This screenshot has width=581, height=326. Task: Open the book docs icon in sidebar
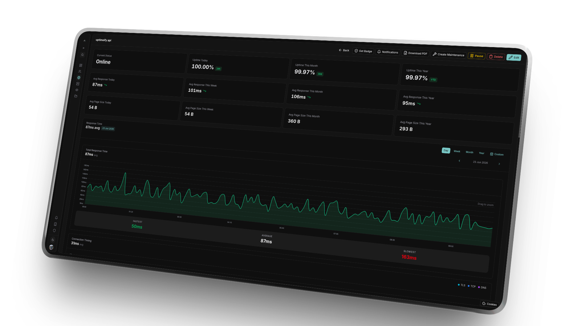pyautogui.click(x=55, y=224)
